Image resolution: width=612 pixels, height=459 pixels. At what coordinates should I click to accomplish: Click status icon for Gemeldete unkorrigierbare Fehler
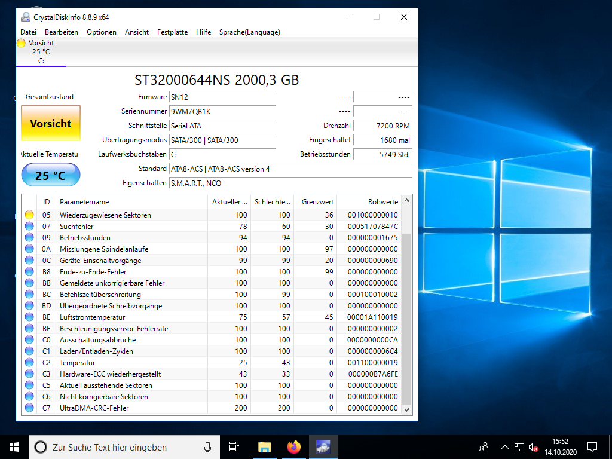(29, 283)
